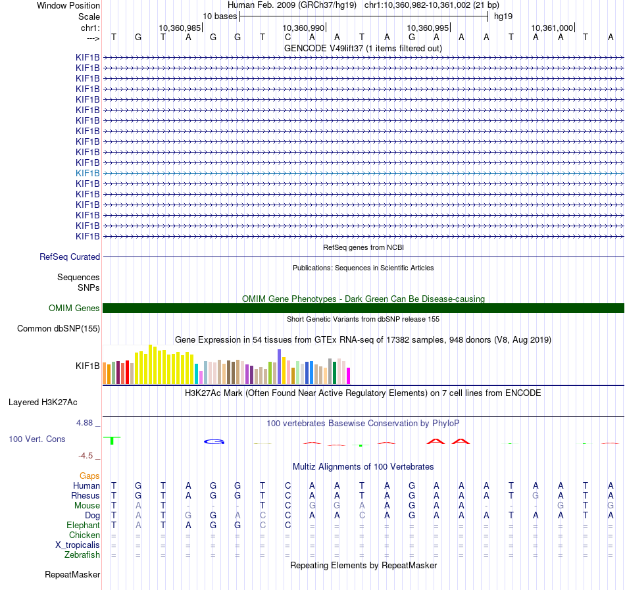Screen dimensions: 625x590
Task: Open the KIF1B GTEx expression bar chart
Action: pos(226,364)
